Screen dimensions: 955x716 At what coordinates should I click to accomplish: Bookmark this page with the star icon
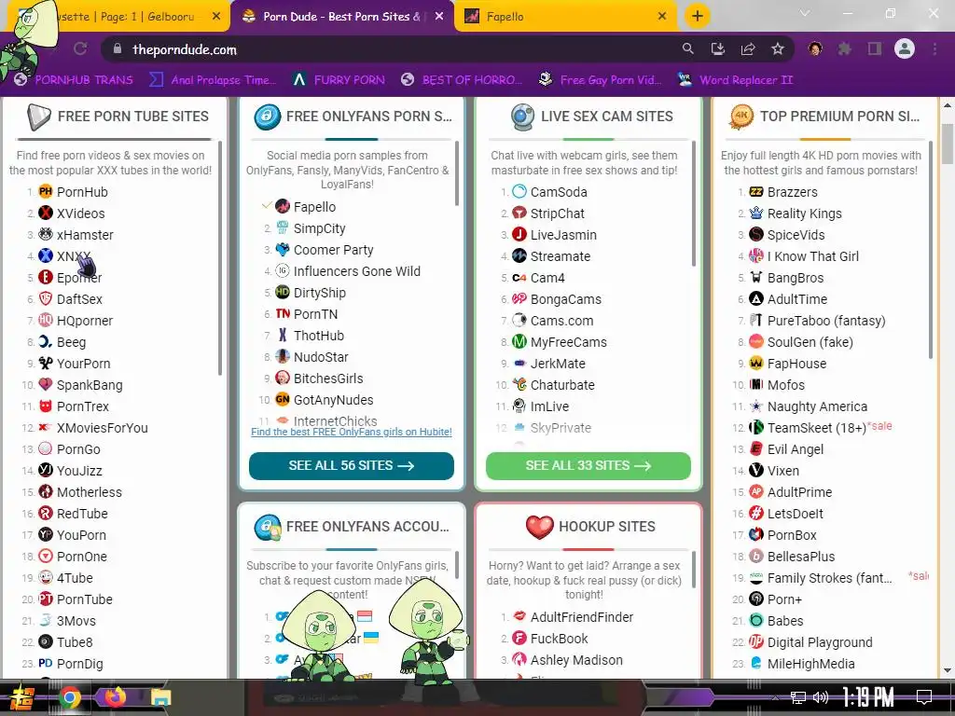tap(778, 48)
